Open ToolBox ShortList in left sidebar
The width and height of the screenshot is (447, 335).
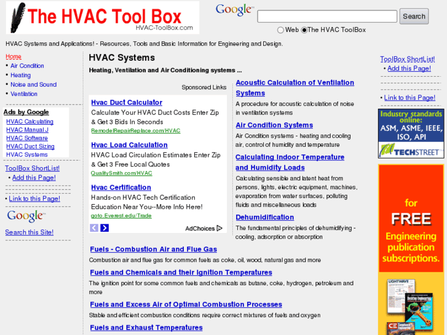32,168
